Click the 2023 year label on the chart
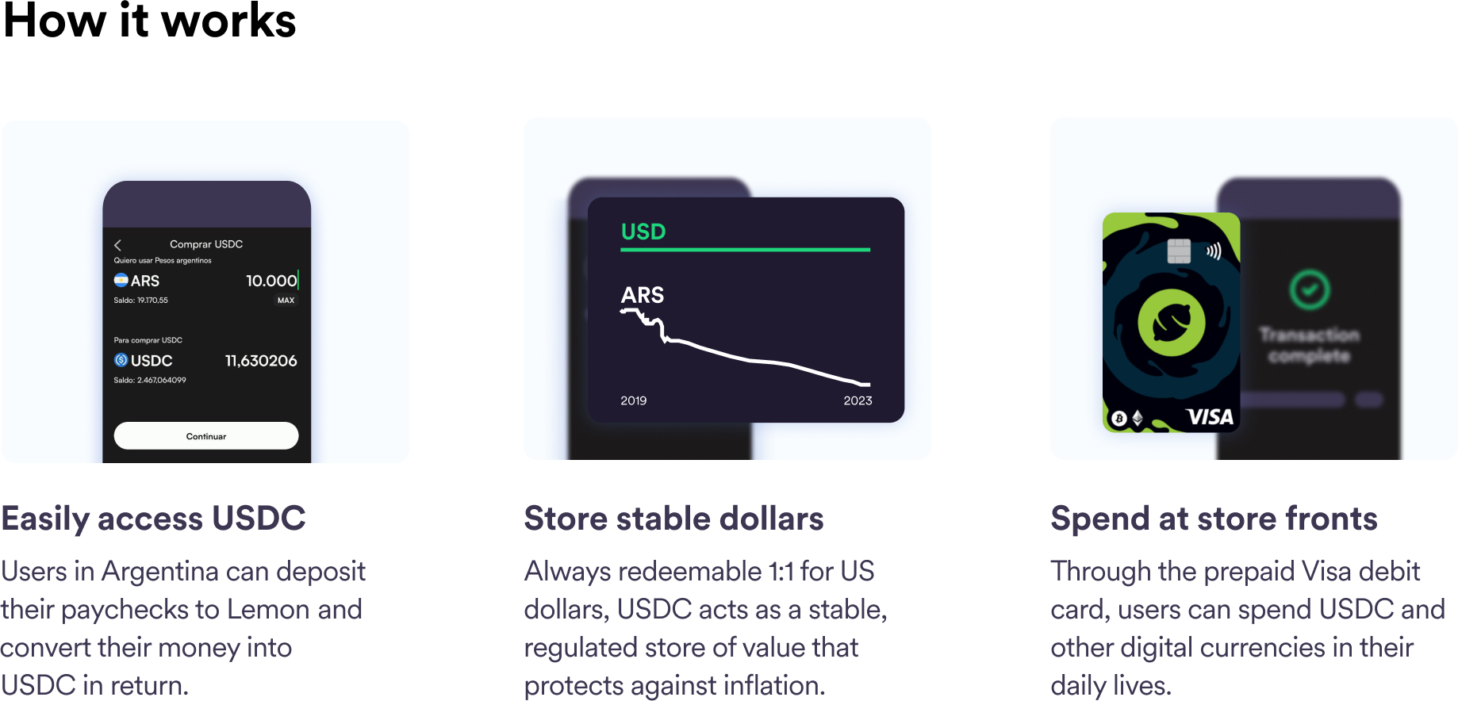 pos(858,400)
